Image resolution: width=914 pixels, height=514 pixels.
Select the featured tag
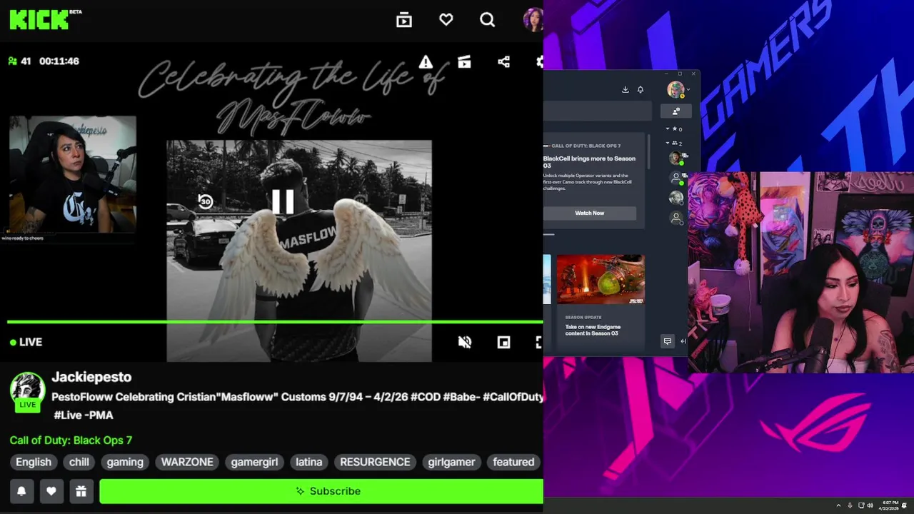[x=513, y=462]
